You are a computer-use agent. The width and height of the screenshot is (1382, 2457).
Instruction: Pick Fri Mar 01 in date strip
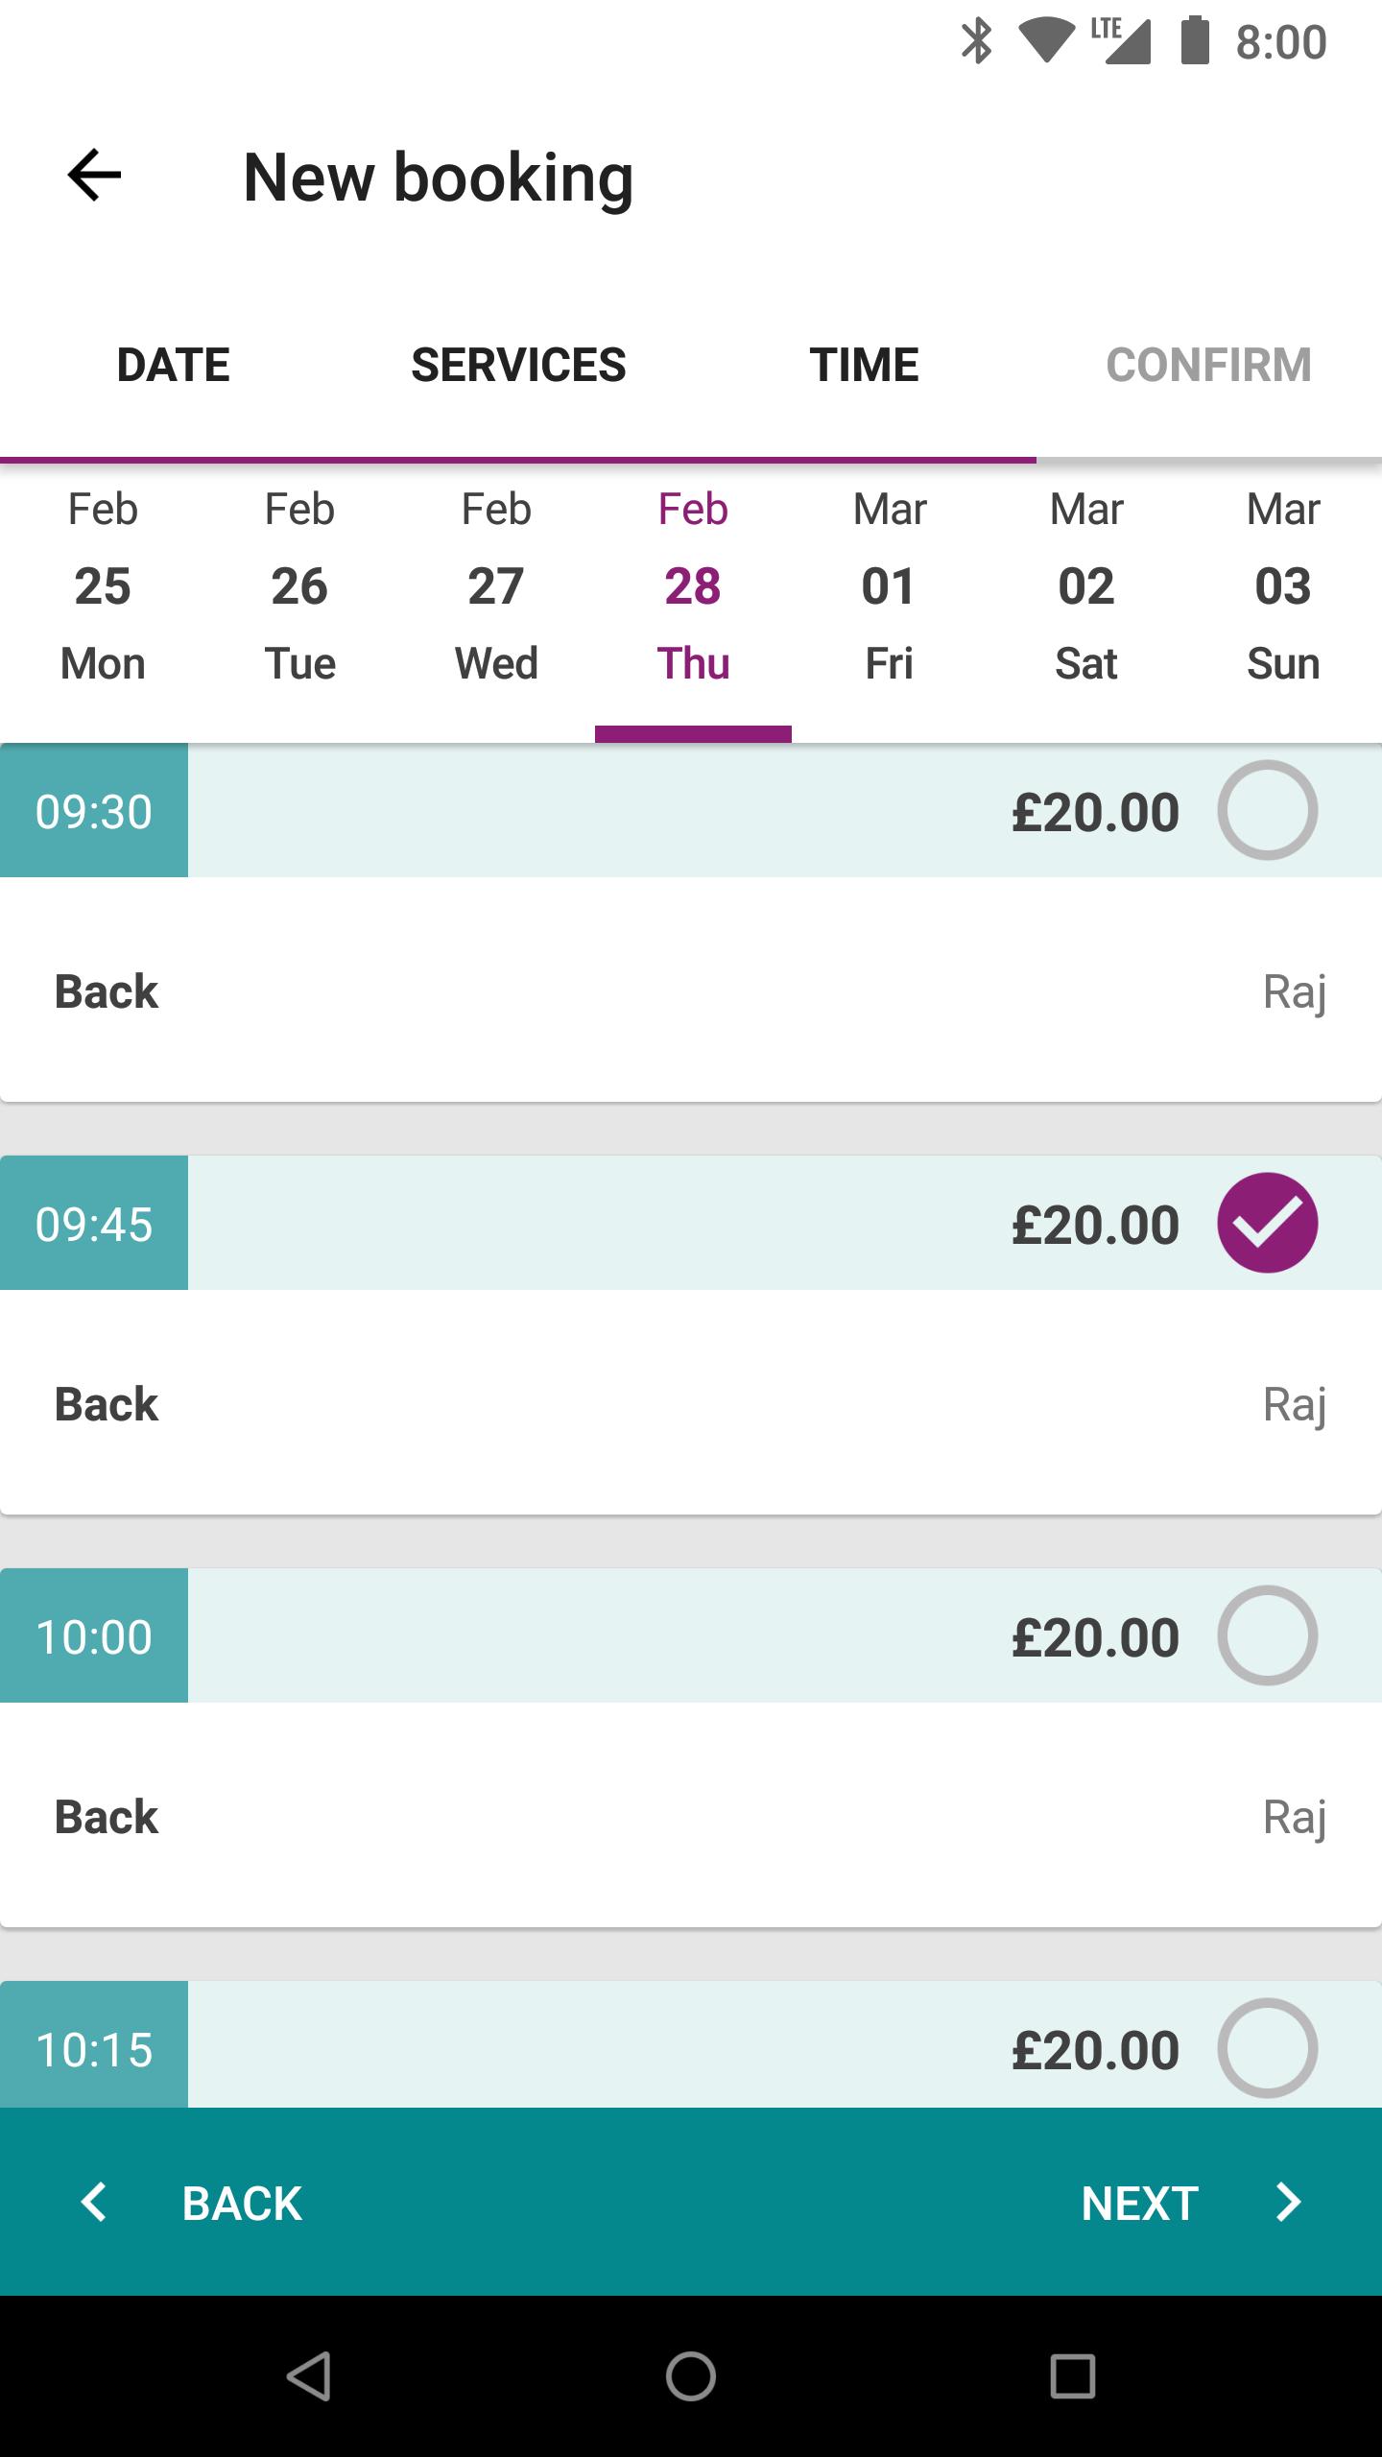coord(890,587)
